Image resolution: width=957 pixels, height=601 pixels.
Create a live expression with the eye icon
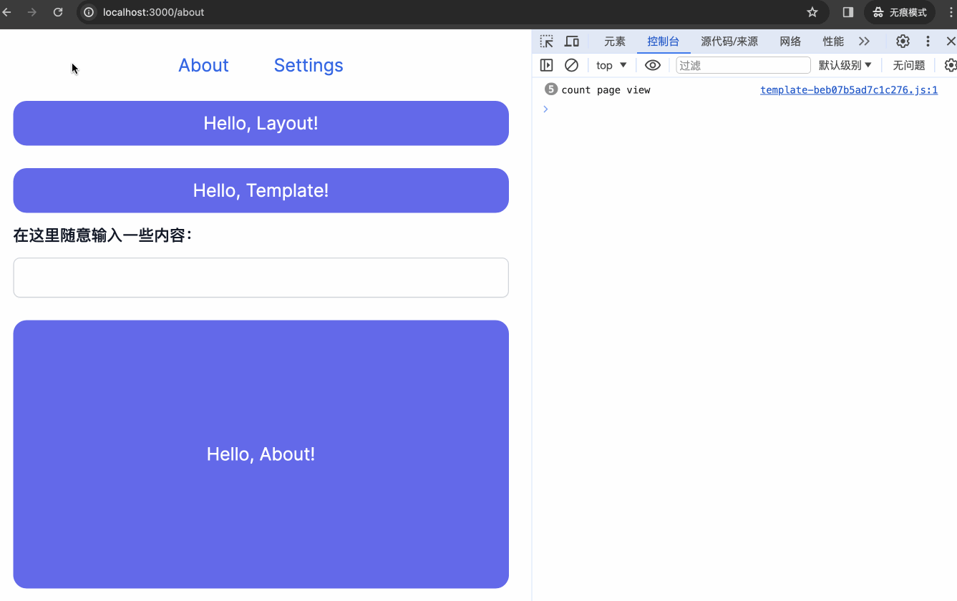click(652, 65)
